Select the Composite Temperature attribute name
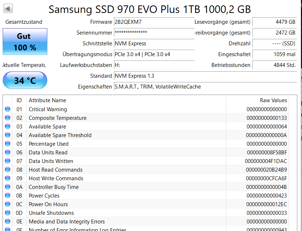Screen dimensions: 302x231 (x=58, y=118)
